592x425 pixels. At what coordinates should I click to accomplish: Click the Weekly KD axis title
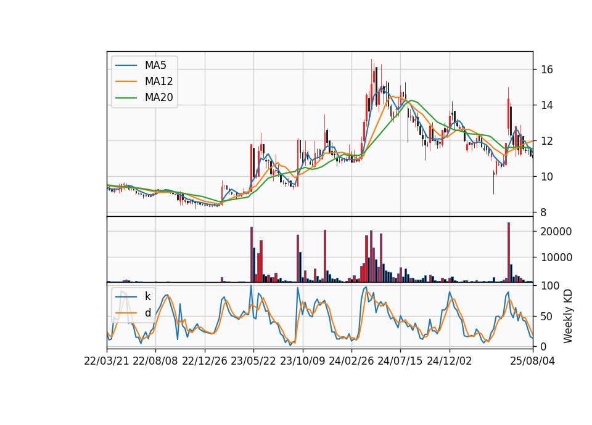click(x=568, y=316)
